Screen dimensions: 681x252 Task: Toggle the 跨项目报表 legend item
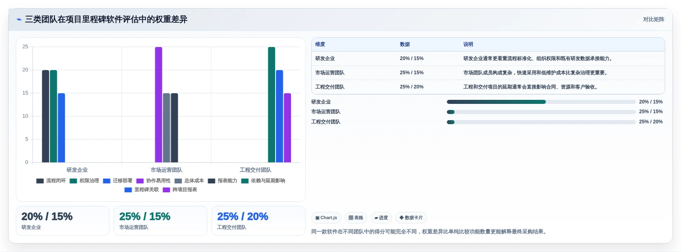click(180, 190)
